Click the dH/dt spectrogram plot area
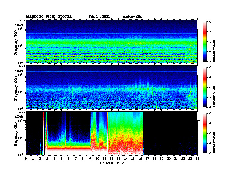235x182 pixels. tap(112, 41)
